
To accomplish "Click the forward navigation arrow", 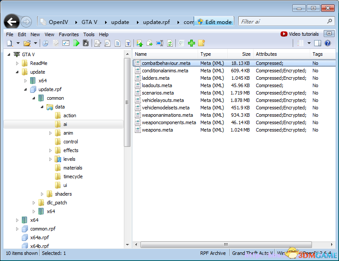I will coord(26,22).
